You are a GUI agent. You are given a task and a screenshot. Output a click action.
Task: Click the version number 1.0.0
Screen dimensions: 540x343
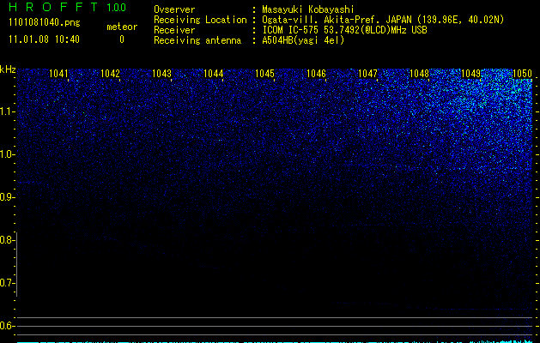tap(117, 8)
